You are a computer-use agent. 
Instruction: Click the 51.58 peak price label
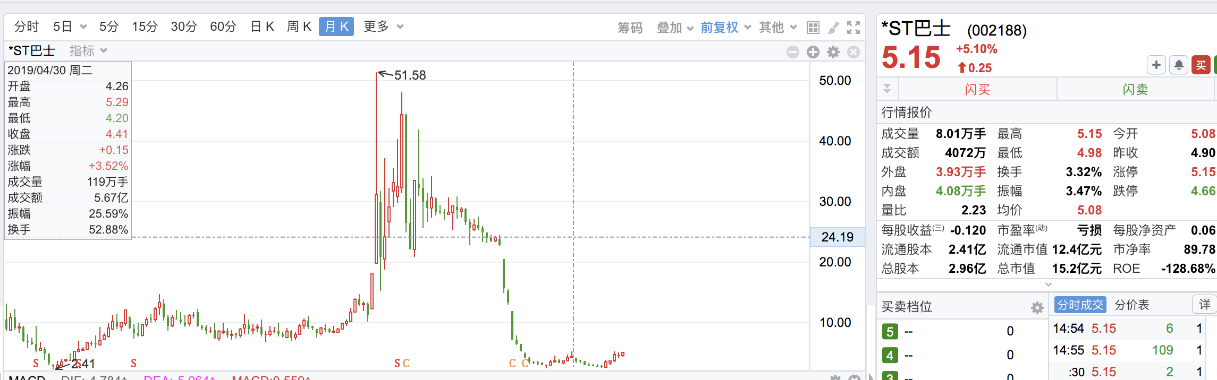(410, 75)
